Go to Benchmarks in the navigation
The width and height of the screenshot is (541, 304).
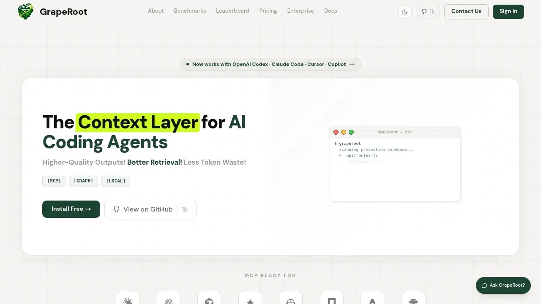click(x=190, y=11)
